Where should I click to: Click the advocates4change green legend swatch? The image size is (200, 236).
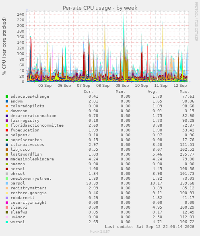[x=7, y=96]
